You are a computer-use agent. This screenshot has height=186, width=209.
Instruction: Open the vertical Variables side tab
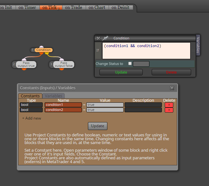coord(198,45)
